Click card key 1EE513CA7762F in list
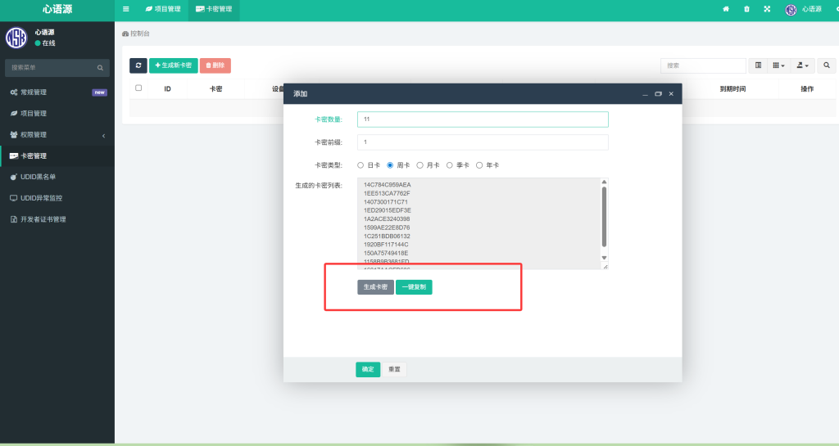 pos(387,193)
